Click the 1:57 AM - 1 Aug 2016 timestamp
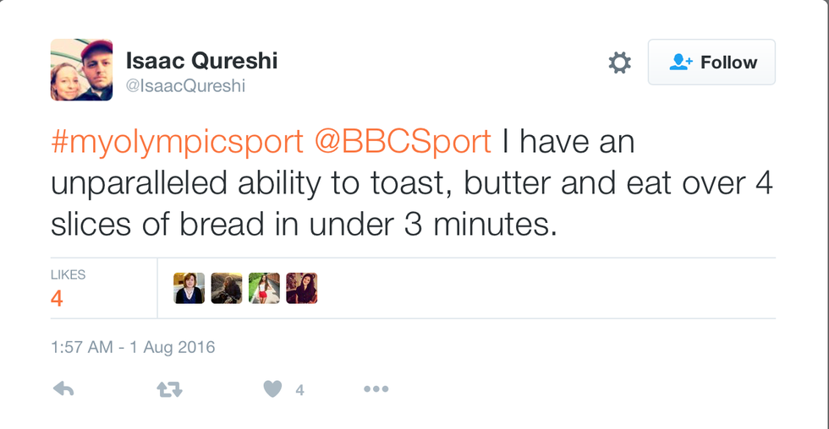Screen dimensions: 829x429 (x=133, y=347)
